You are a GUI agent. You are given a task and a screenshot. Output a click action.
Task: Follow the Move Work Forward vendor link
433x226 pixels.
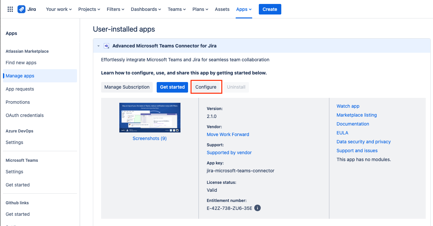228,134
